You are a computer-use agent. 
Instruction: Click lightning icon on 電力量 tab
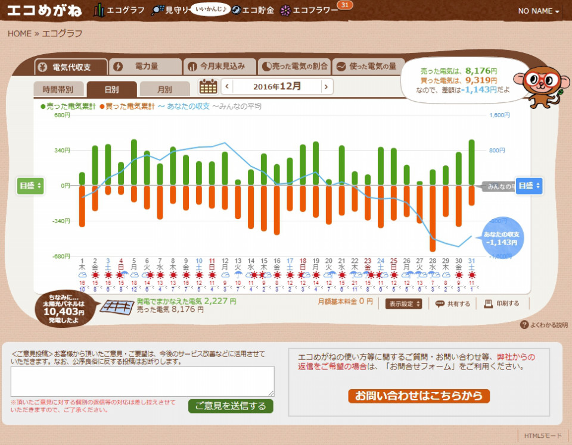(x=118, y=66)
